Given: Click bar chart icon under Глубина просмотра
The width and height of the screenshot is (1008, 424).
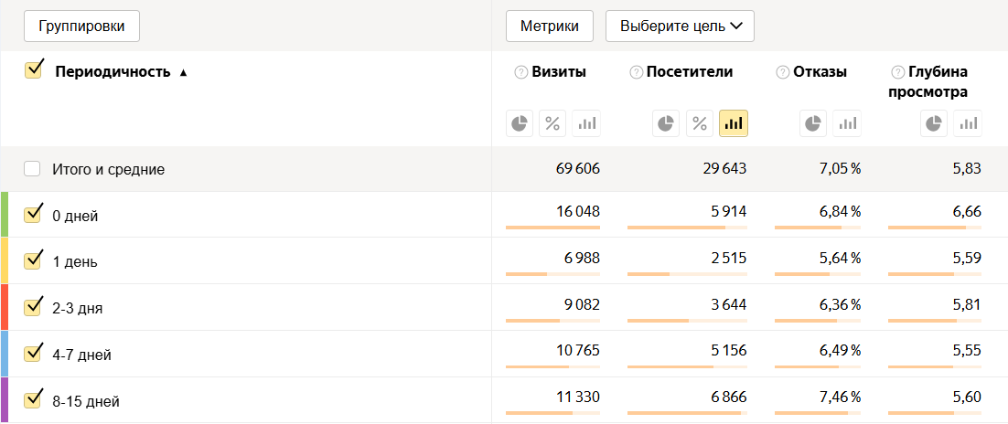Looking at the screenshot, I should tap(968, 123).
